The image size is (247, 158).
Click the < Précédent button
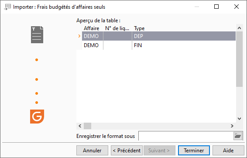127,151
